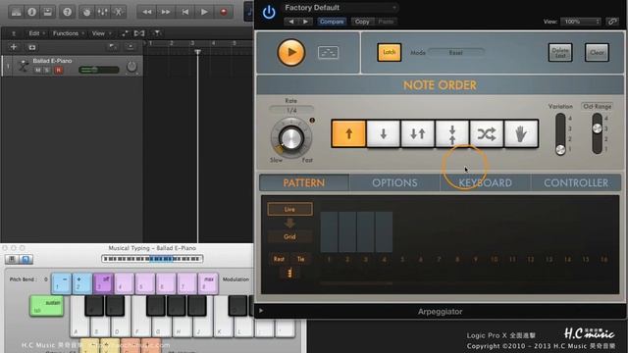Open the Library panel icon
The height and width of the screenshot is (353, 628).
pyautogui.click(x=17, y=12)
